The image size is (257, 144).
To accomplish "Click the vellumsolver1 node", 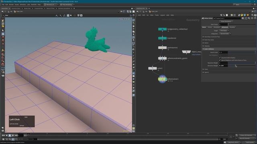I will 162,79.
